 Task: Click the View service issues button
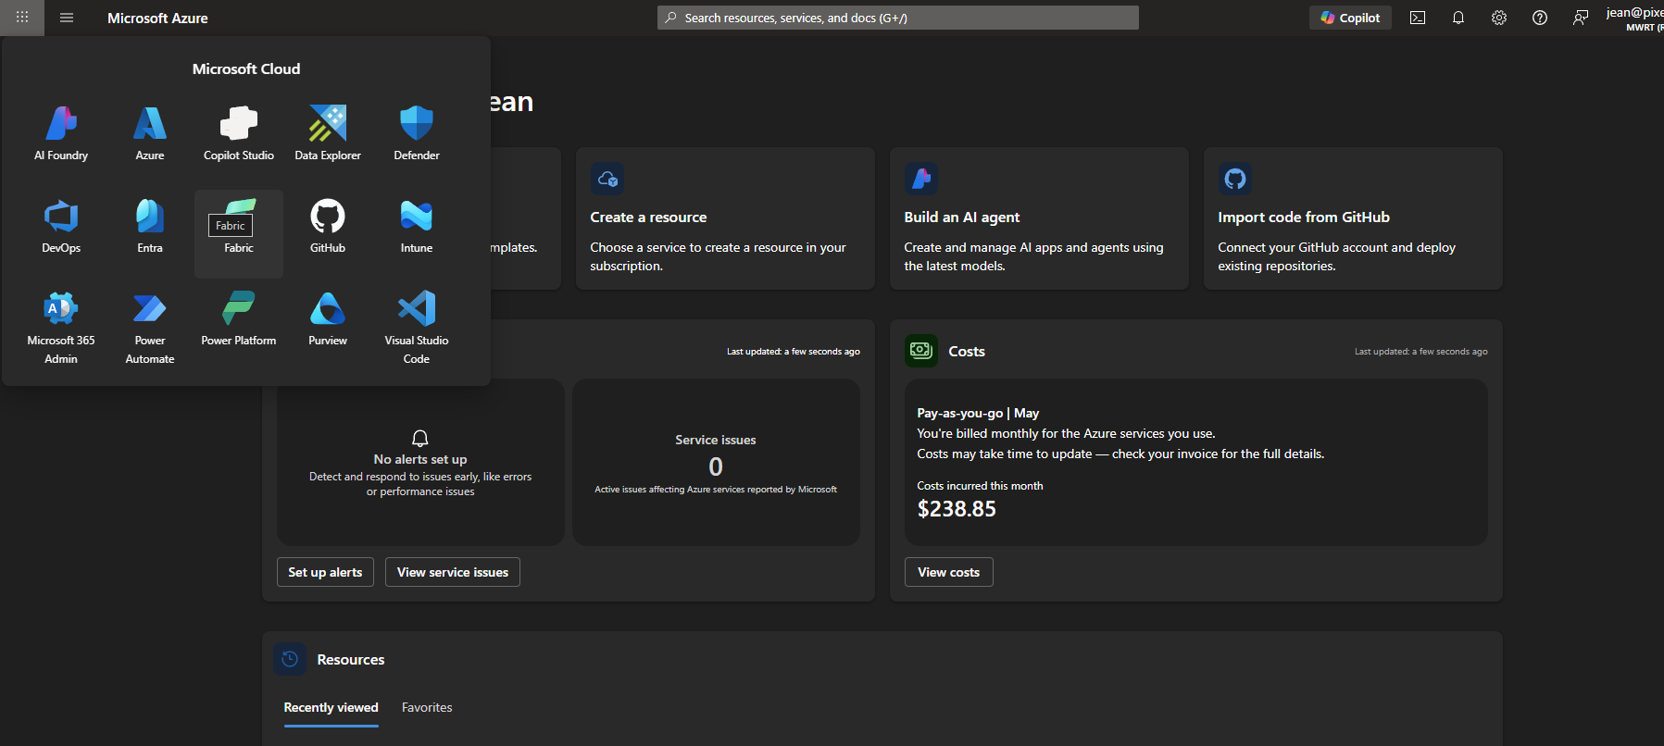click(x=453, y=572)
